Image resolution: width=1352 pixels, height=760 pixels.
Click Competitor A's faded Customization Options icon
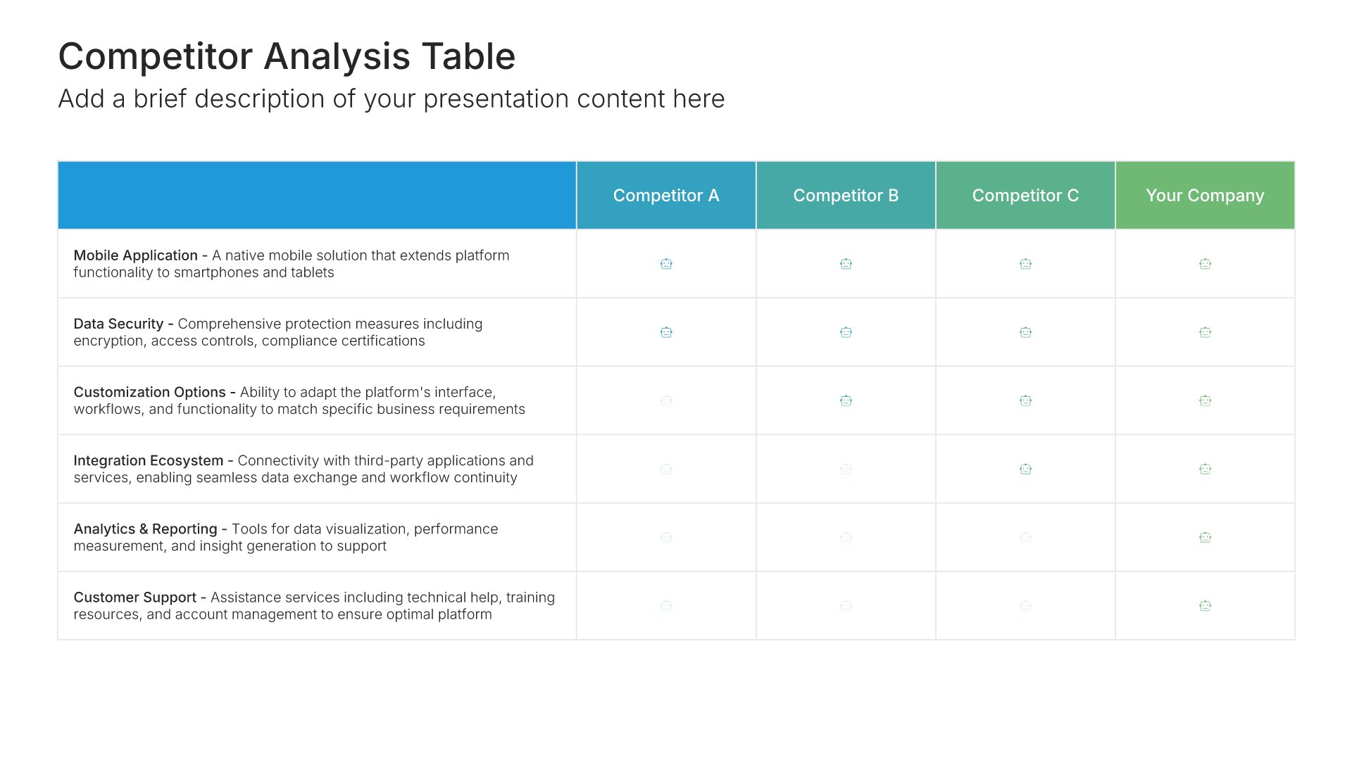click(x=666, y=400)
